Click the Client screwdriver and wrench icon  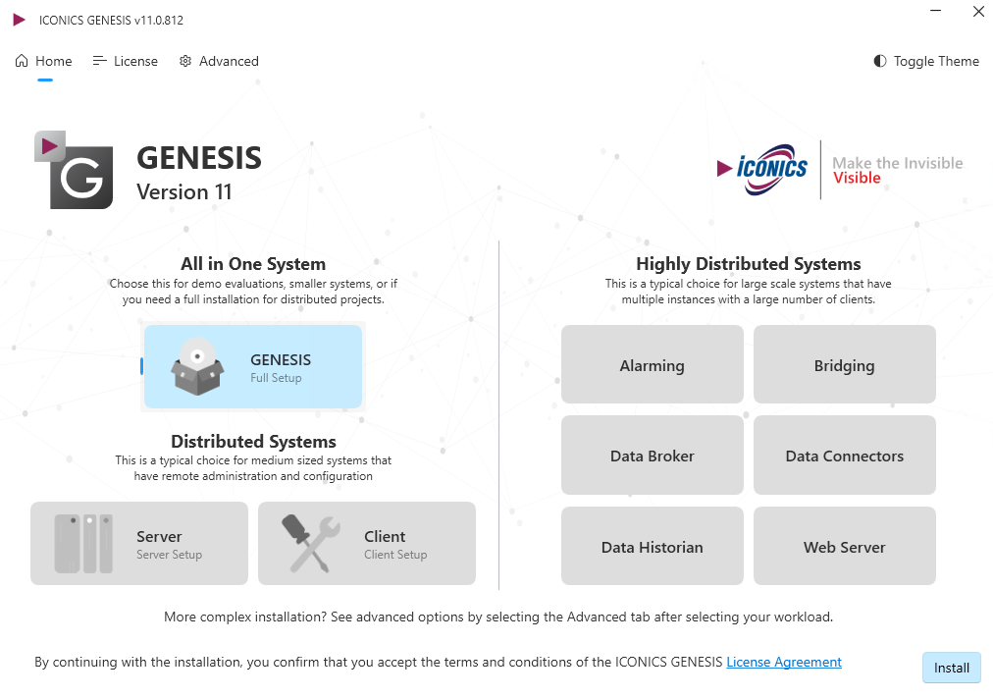(x=310, y=544)
